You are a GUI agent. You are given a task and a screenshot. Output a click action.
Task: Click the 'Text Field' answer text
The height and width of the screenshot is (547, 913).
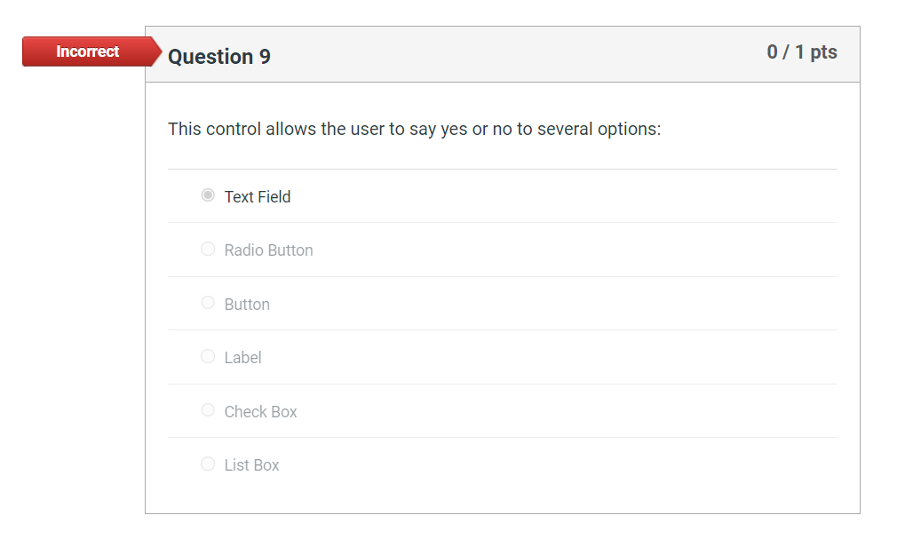(x=258, y=197)
